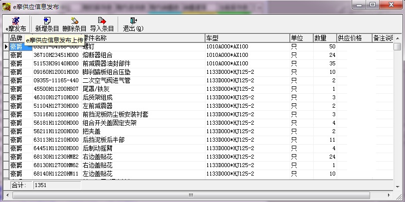Minimize the e摩供应信息发布 window
This screenshot has width=405, height=202.
(359, 4)
